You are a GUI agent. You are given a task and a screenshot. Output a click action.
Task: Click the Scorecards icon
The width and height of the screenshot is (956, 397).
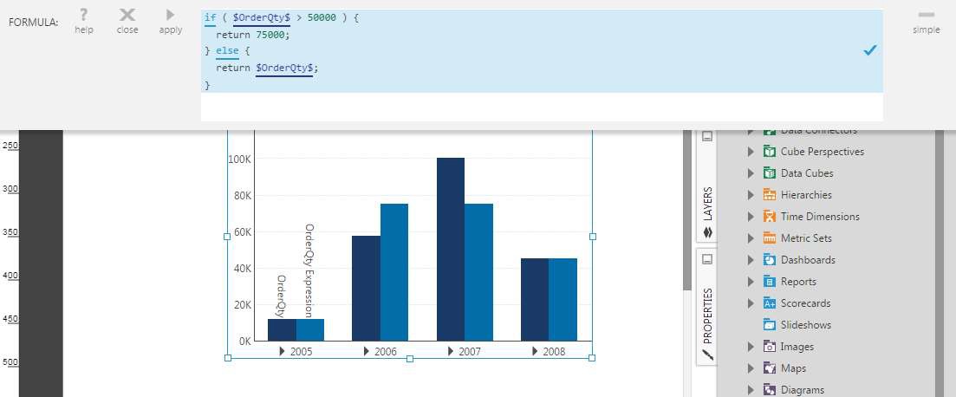click(x=769, y=303)
